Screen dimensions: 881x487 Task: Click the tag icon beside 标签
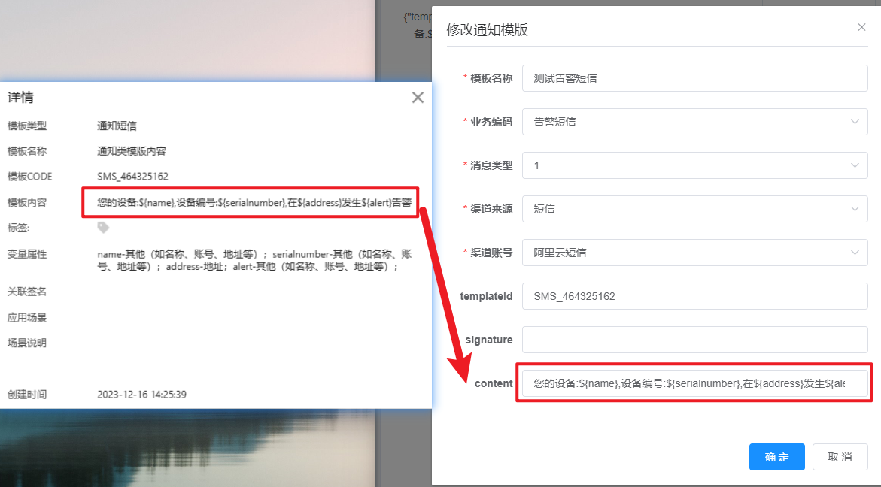[103, 227]
